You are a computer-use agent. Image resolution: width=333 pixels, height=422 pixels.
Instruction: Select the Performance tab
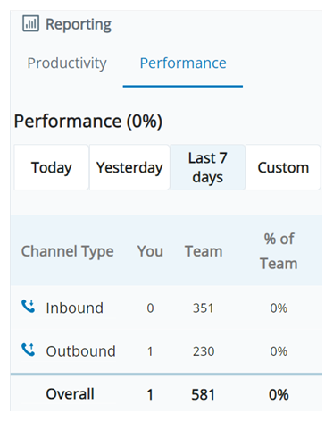[183, 63]
